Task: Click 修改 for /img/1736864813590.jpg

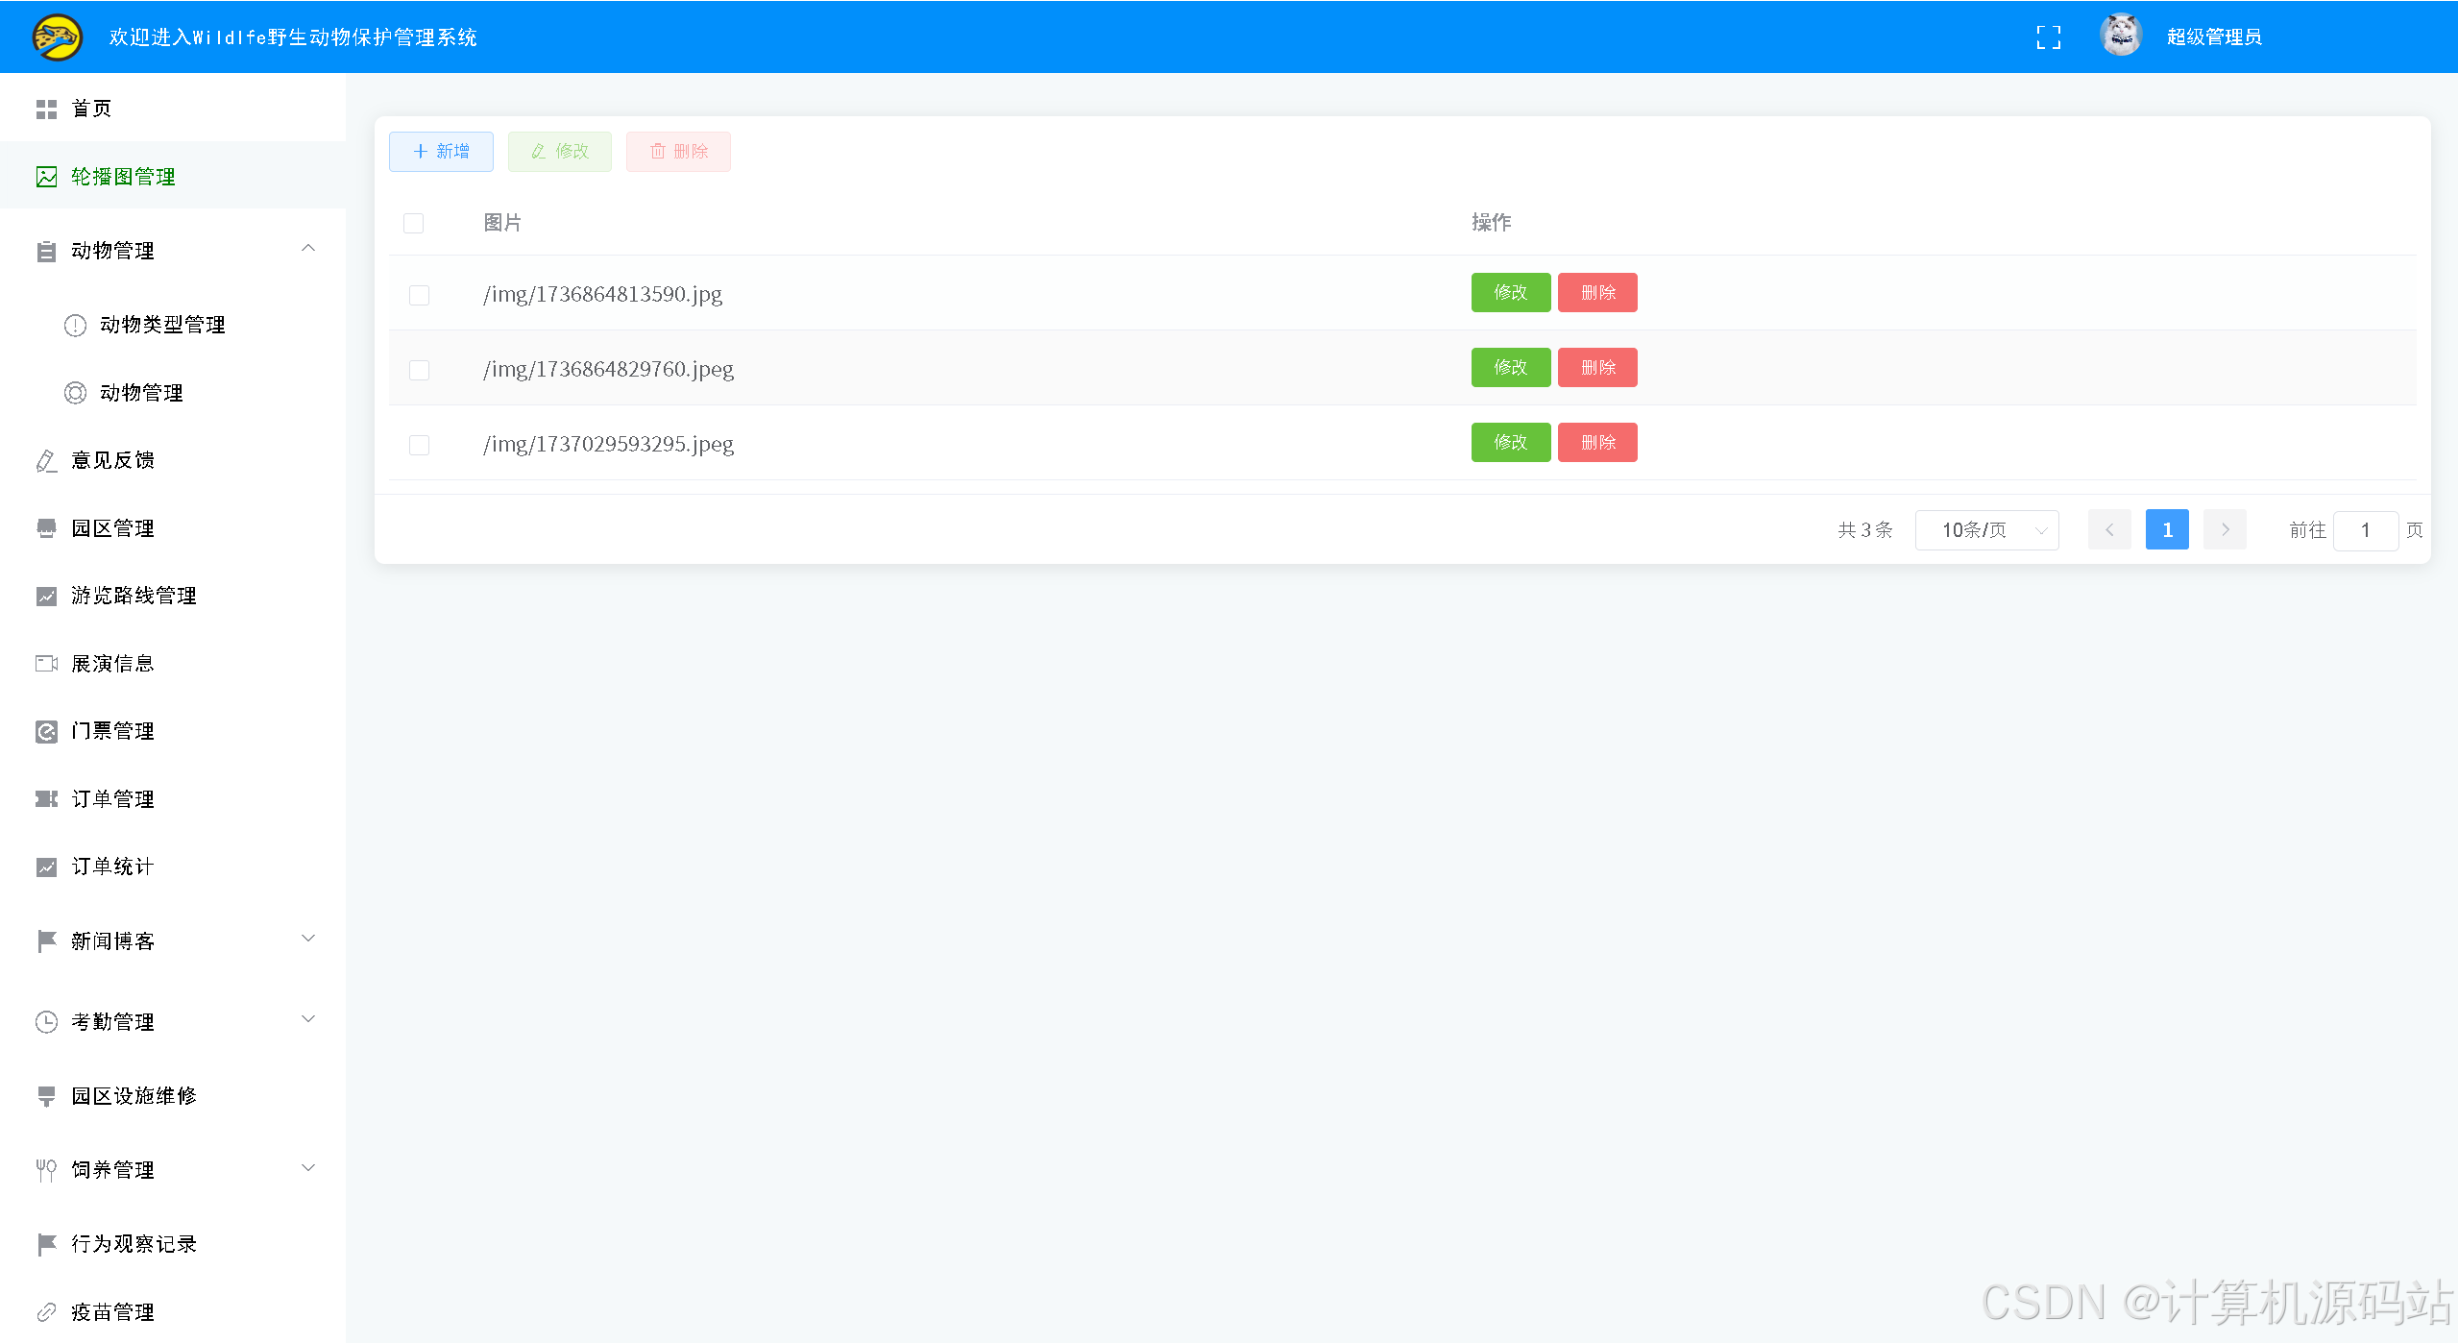Action: [1510, 292]
